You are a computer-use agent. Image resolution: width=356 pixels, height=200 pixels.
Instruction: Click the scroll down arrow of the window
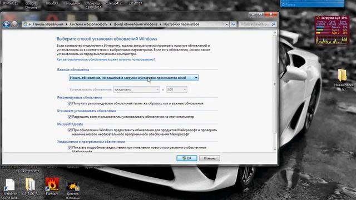pos(275,149)
